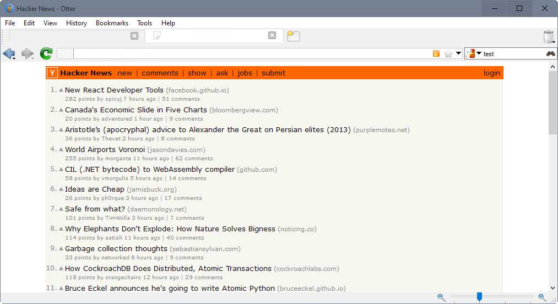Screen dimensions: 558x304
Task: Upvote CIL to WebAssembly compiler story
Action: pyautogui.click(x=61, y=170)
